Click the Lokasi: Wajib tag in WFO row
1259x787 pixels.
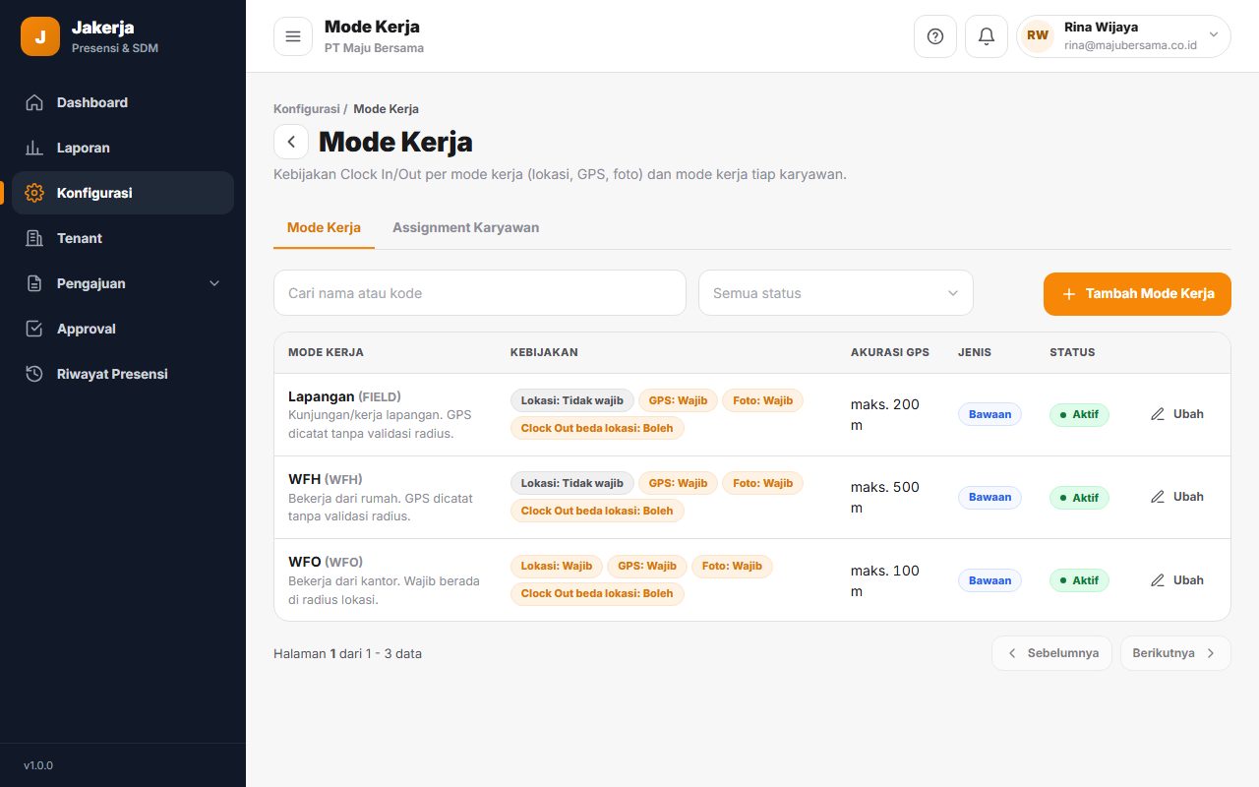[x=557, y=566]
